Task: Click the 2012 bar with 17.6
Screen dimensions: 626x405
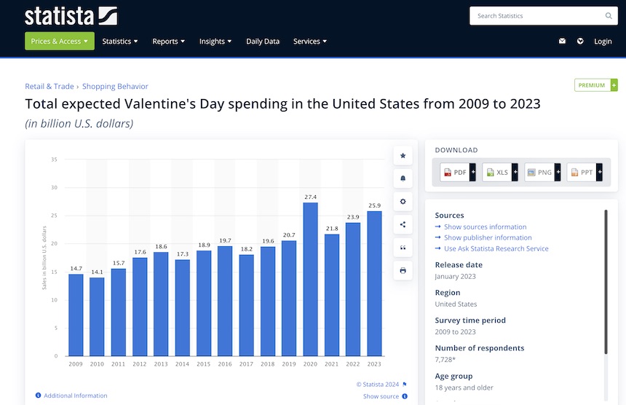Action: click(x=140, y=307)
